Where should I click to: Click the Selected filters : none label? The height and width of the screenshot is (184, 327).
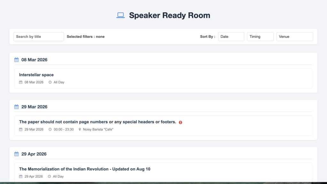(x=86, y=37)
